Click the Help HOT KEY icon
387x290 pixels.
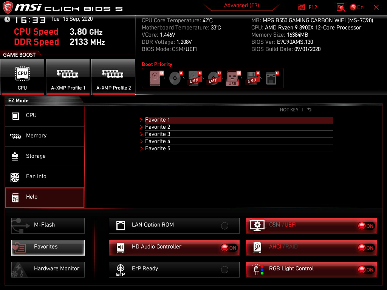pos(15,198)
